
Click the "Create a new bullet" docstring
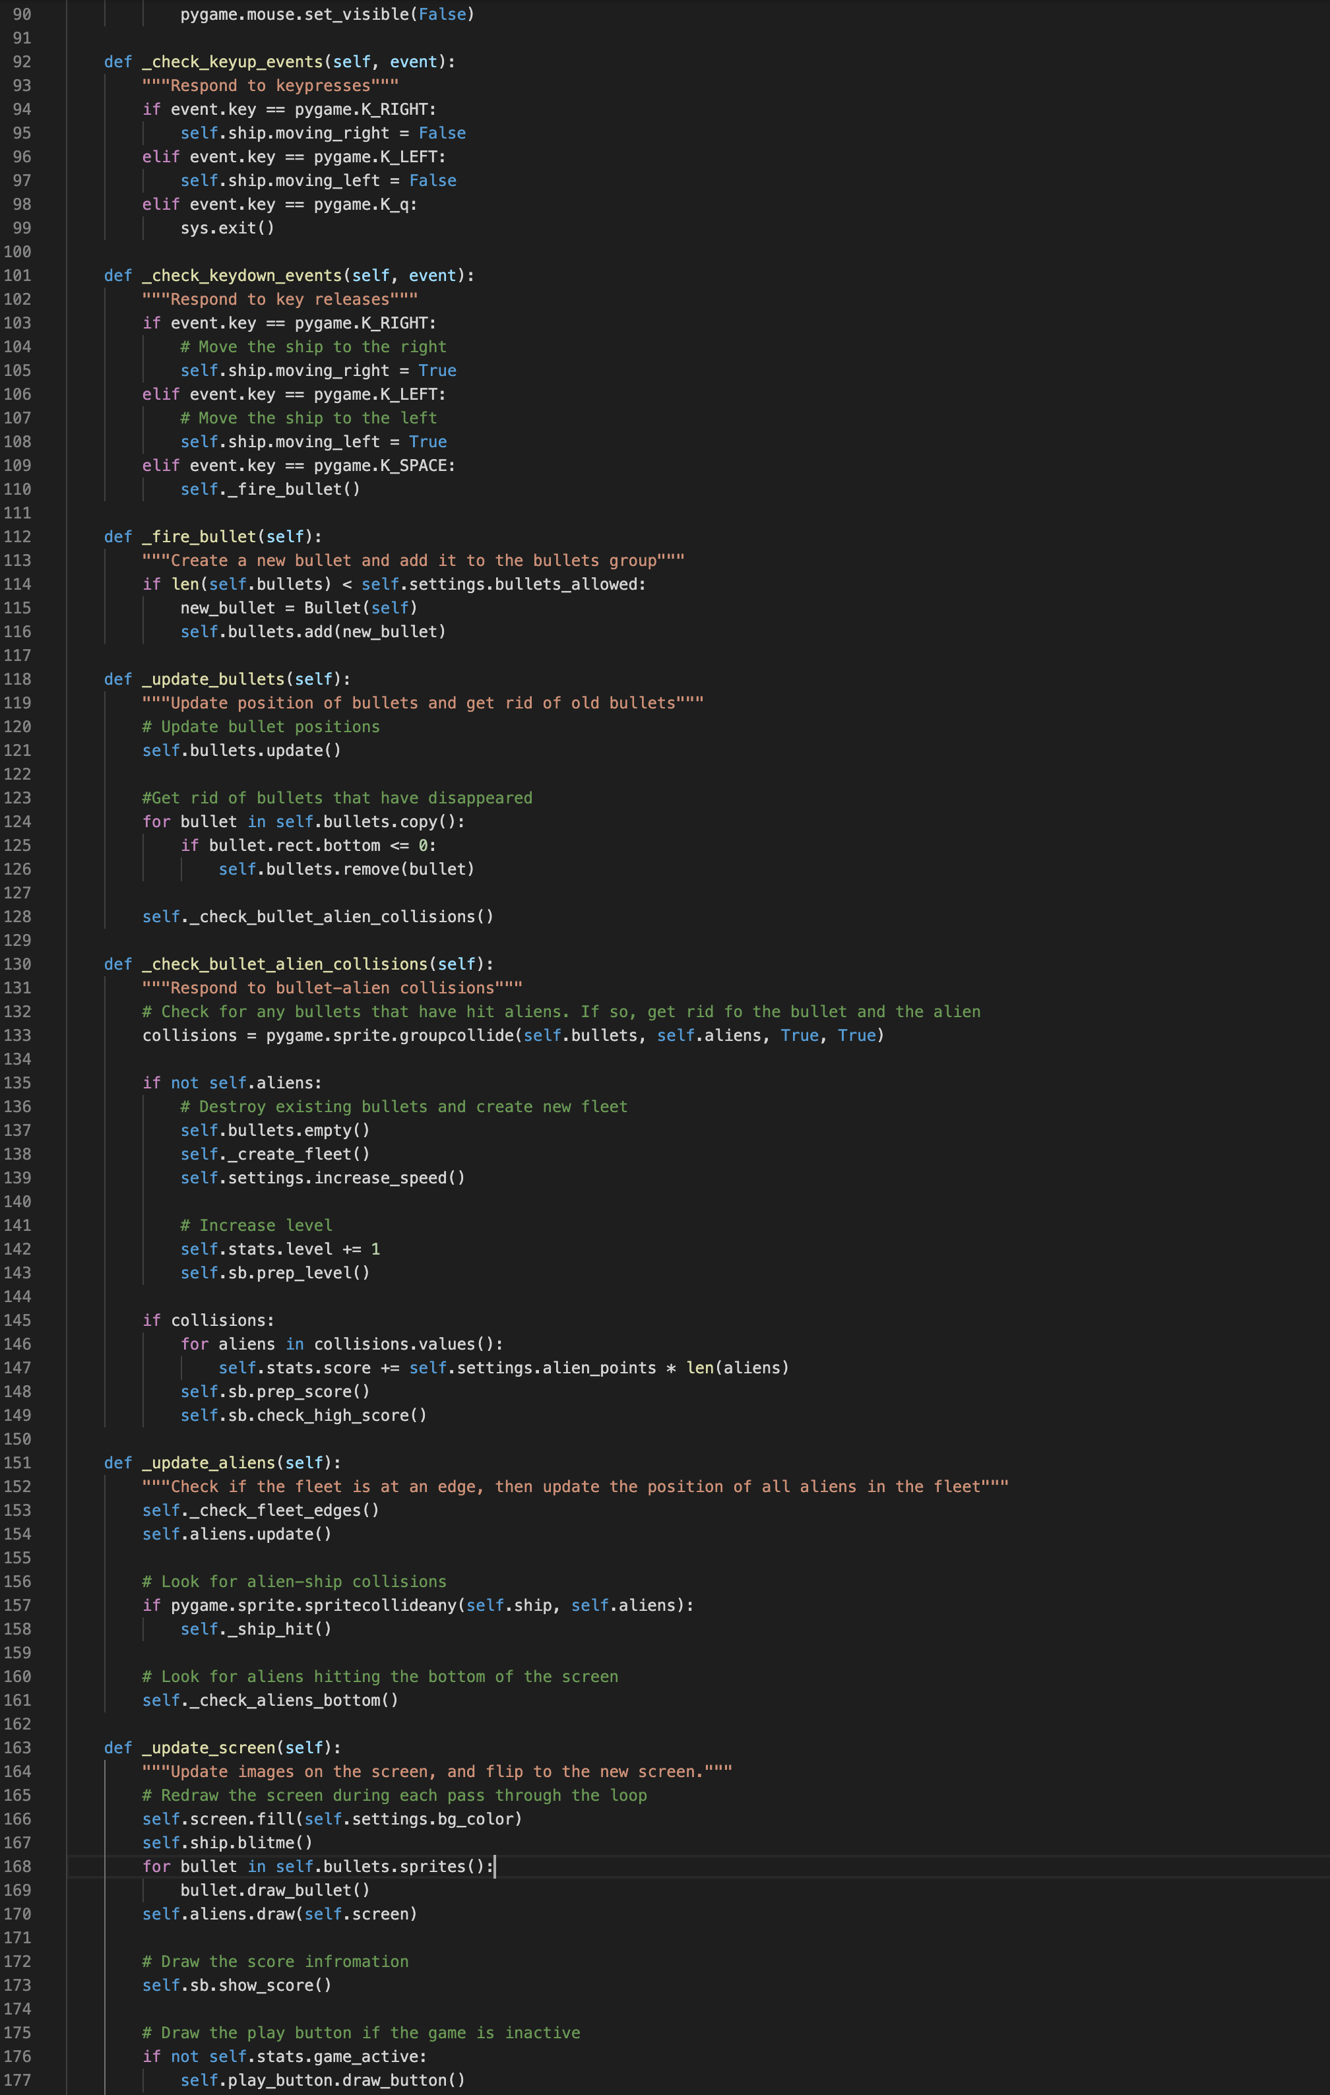coord(413,560)
